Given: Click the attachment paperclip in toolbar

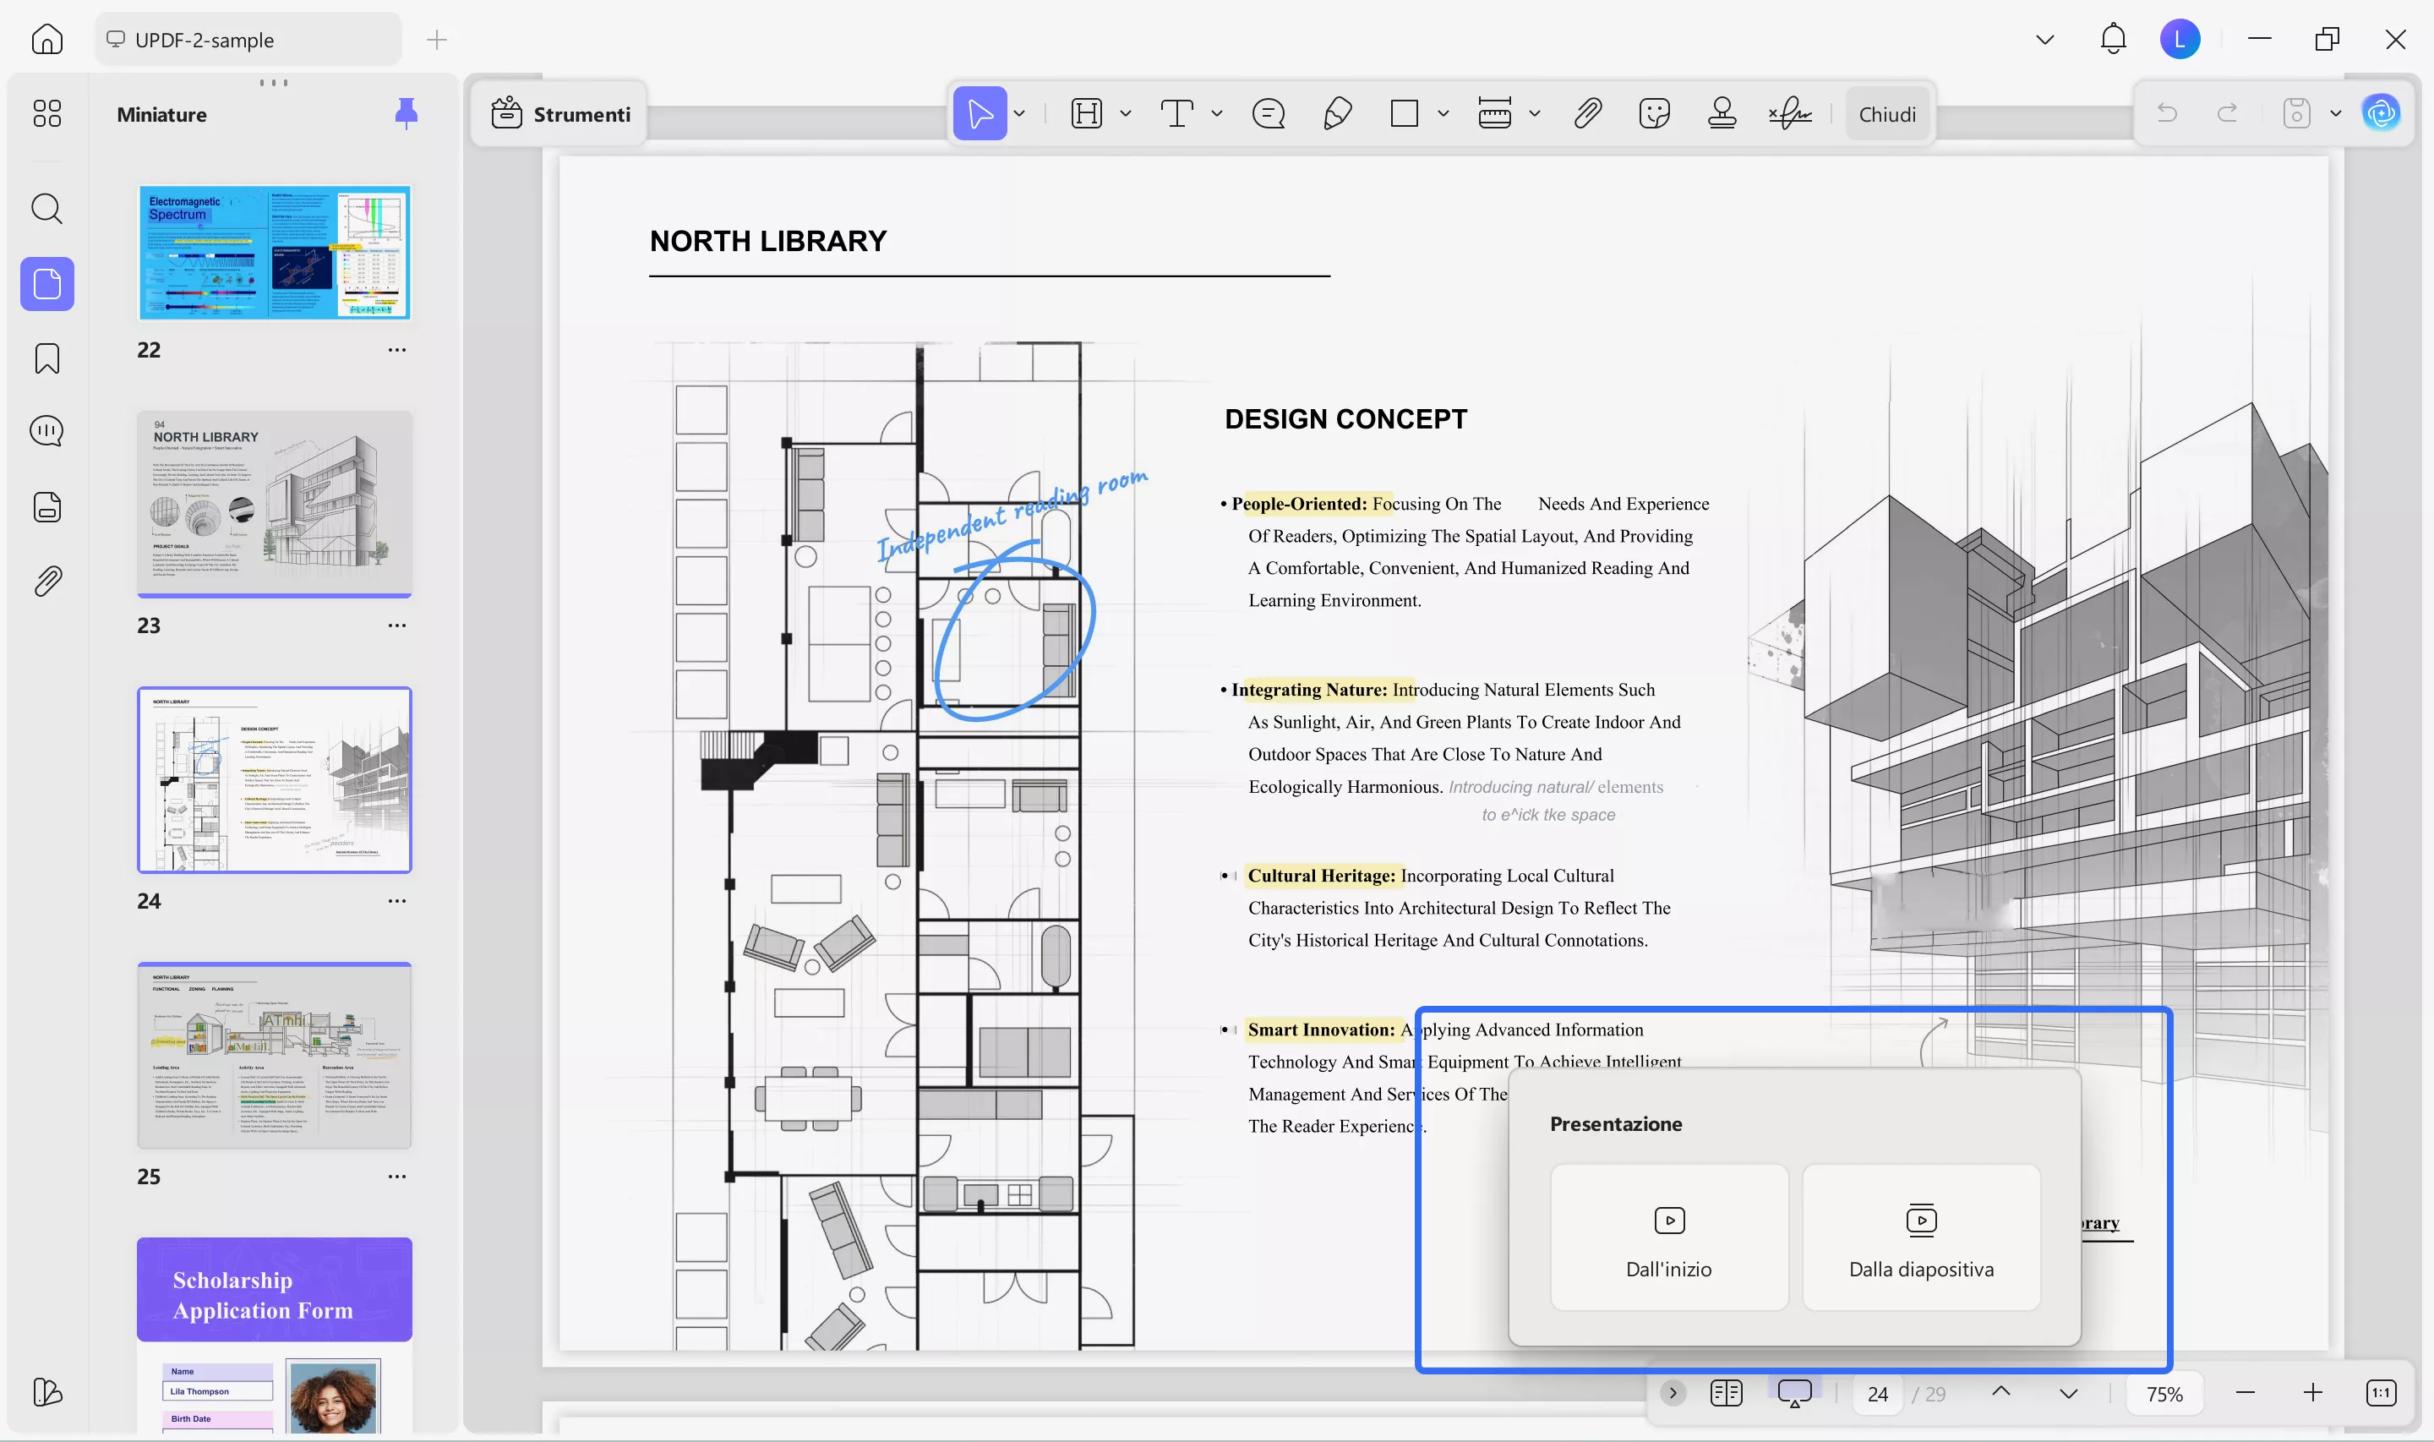Looking at the screenshot, I should [x=1587, y=114].
